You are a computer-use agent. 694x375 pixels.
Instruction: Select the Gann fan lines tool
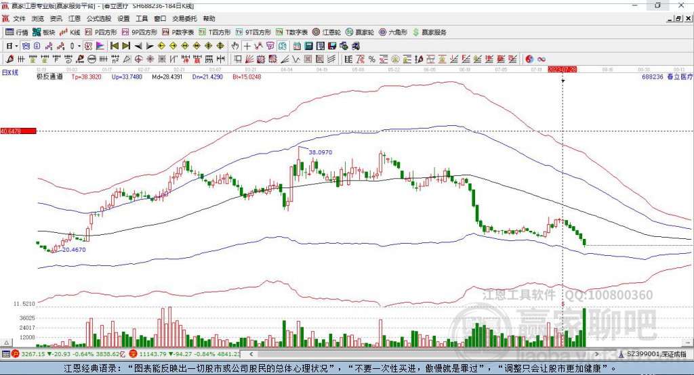tap(249, 59)
